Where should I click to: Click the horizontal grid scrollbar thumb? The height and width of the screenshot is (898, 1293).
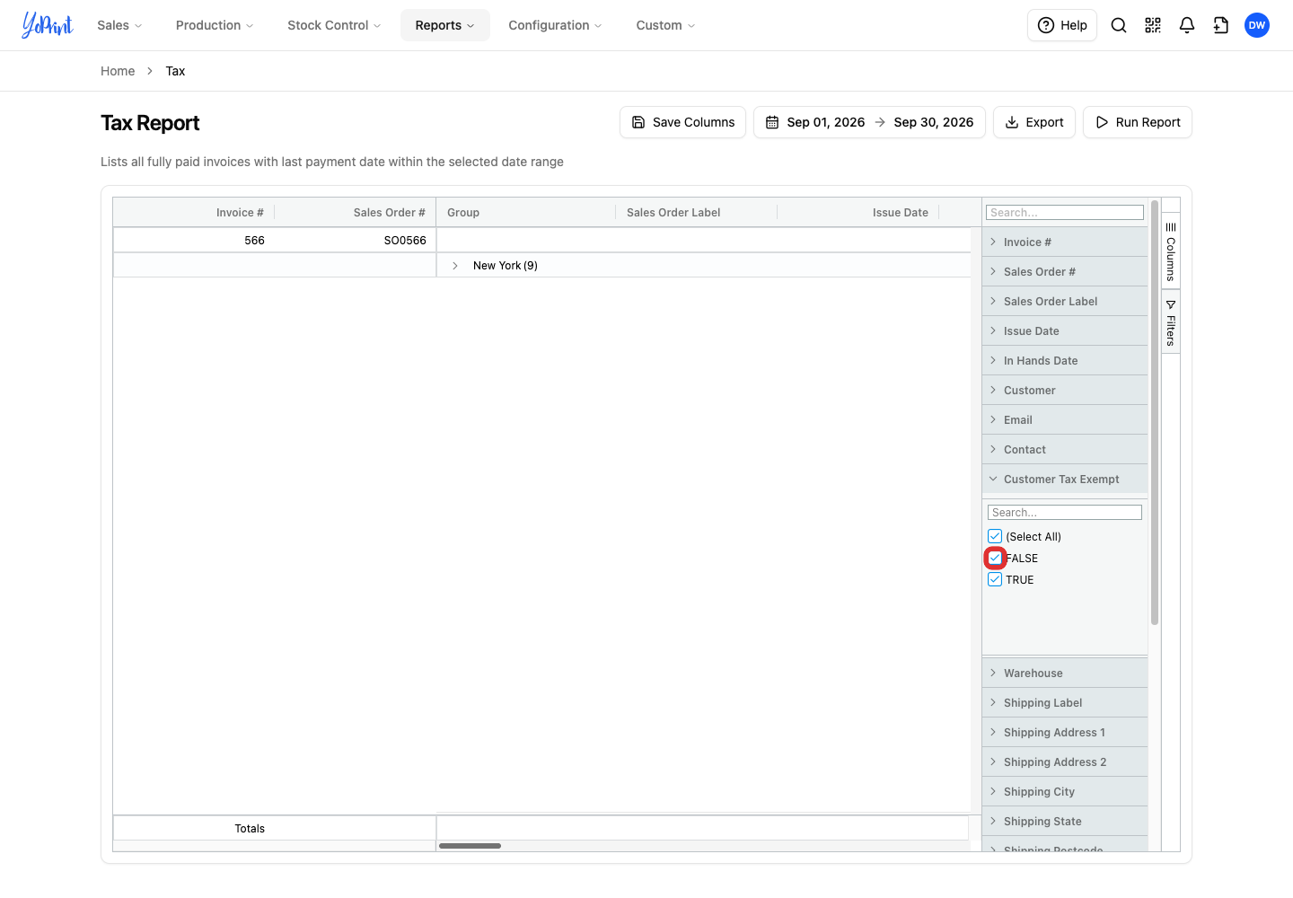click(x=470, y=846)
